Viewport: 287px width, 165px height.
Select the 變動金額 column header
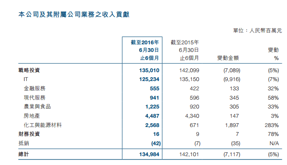pos(228,58)
